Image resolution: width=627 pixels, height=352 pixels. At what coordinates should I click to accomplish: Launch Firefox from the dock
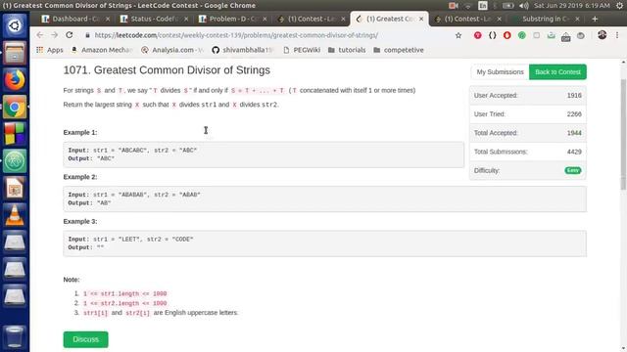pyautogui.click(x=15, y=80)
